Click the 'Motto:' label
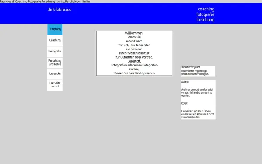 (185, 82)
